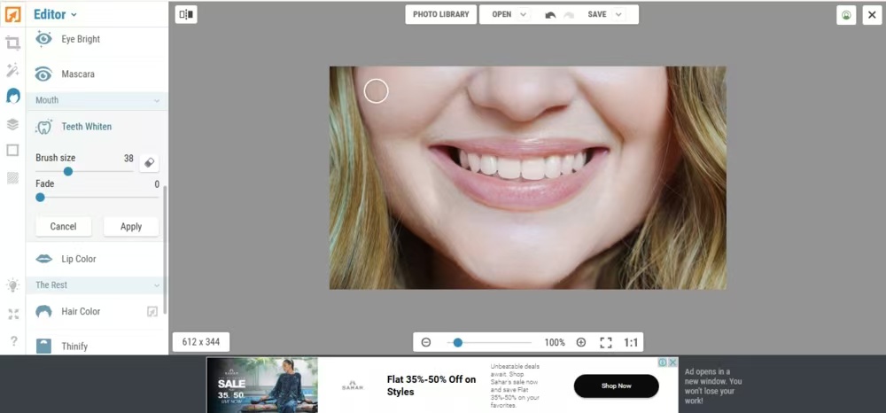Toggle the before/after compare view button

pos(186,14)
